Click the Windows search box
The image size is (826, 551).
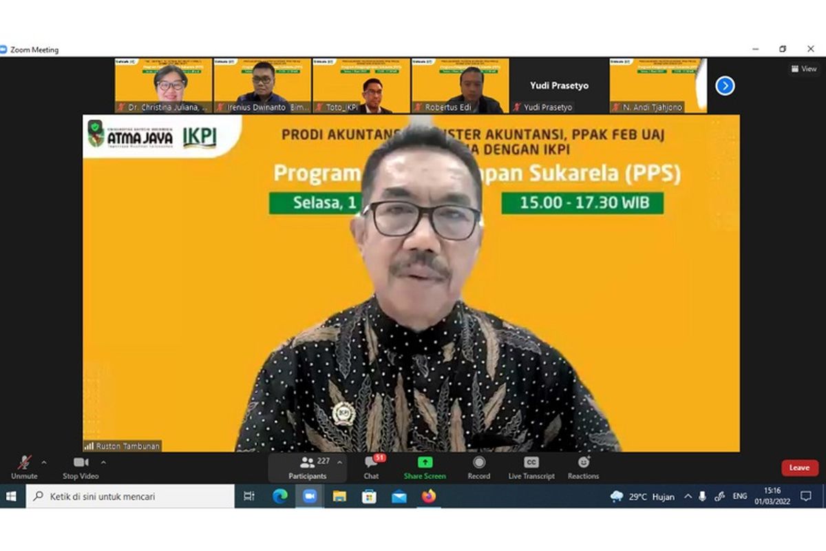131,496
